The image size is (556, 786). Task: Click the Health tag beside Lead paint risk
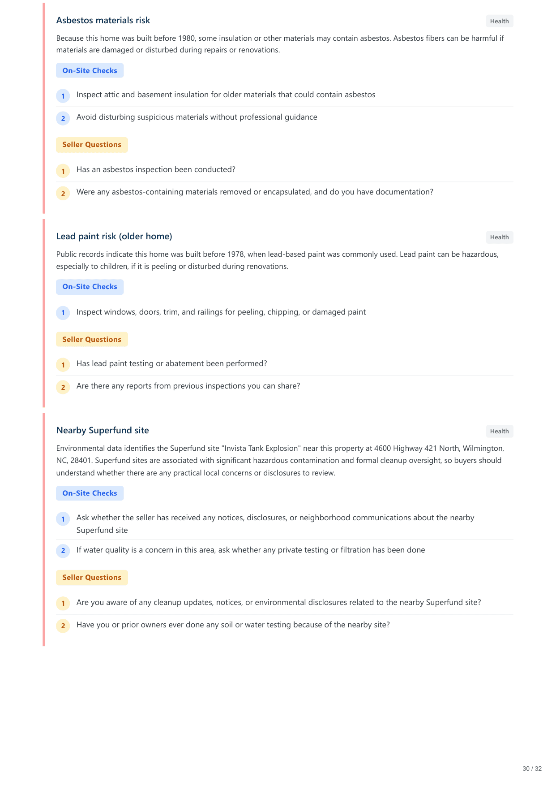[499, 237]
